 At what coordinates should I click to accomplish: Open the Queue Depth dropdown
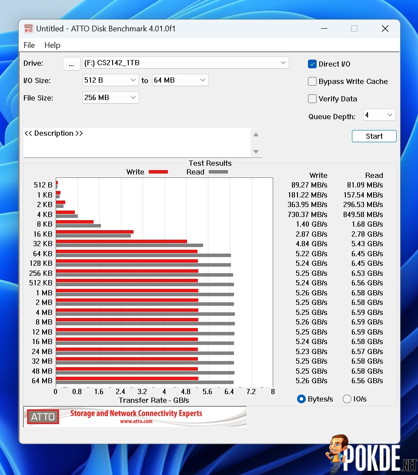click(379, 115)
